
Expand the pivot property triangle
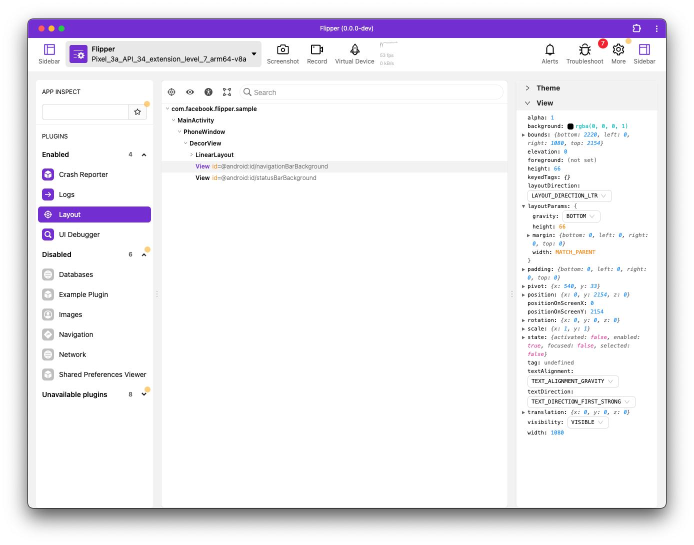point(523,286)
